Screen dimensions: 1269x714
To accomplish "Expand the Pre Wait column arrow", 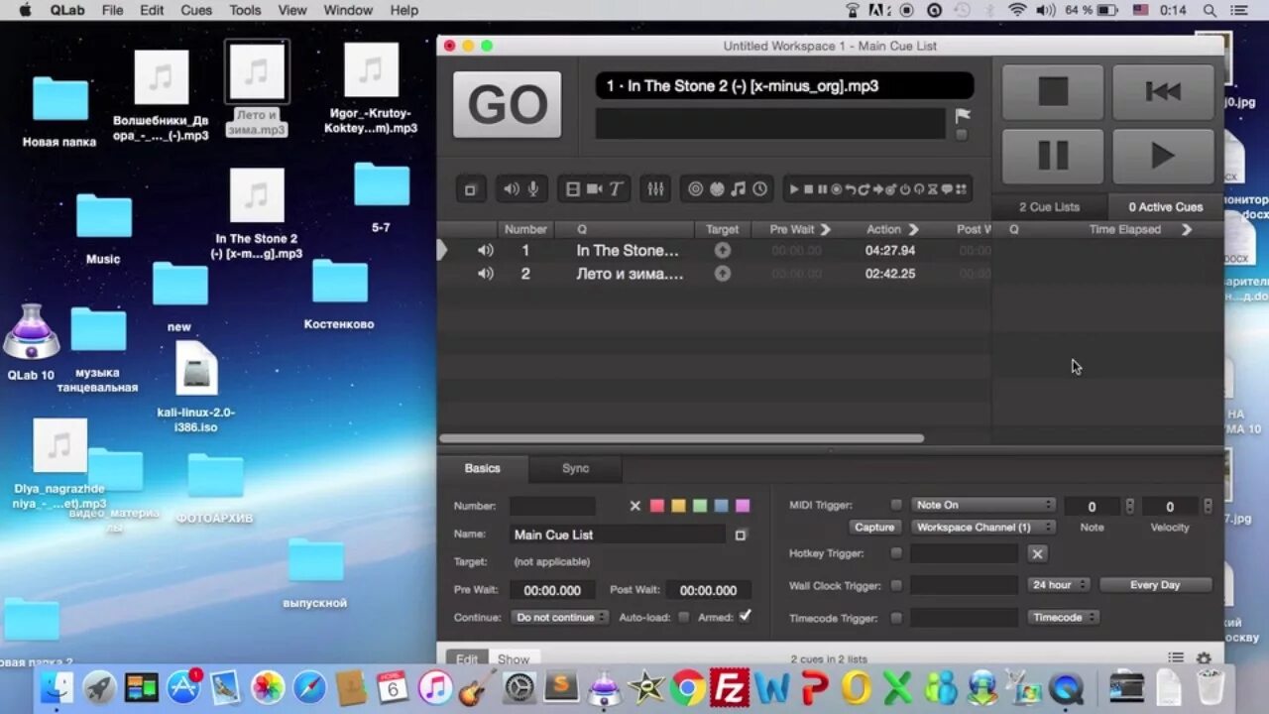I will pos(825,229).
